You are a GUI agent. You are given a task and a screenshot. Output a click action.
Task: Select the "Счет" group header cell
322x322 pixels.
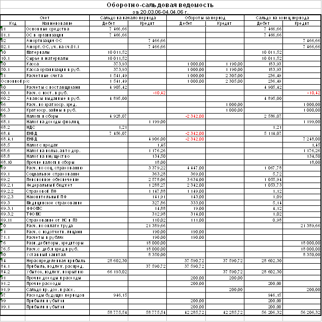pos(45,18)
